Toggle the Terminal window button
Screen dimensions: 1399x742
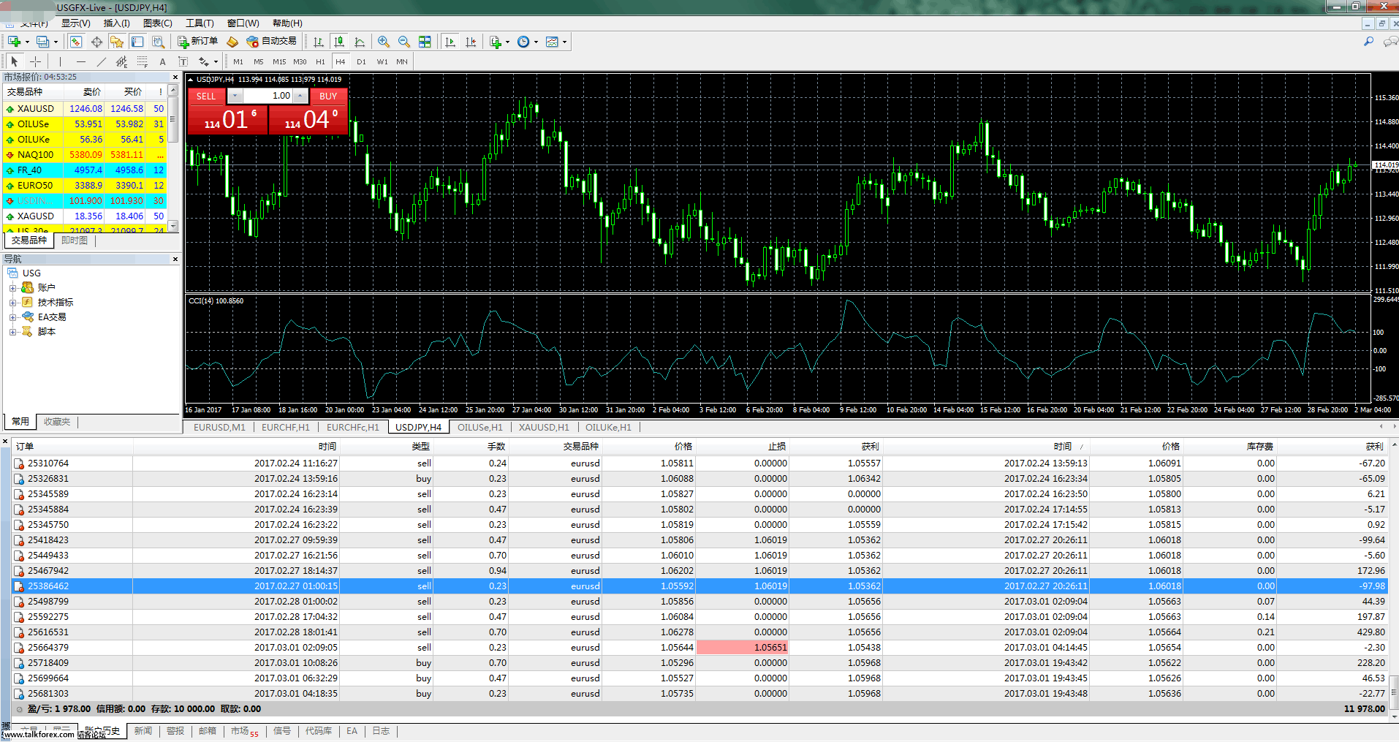point(137,42)
